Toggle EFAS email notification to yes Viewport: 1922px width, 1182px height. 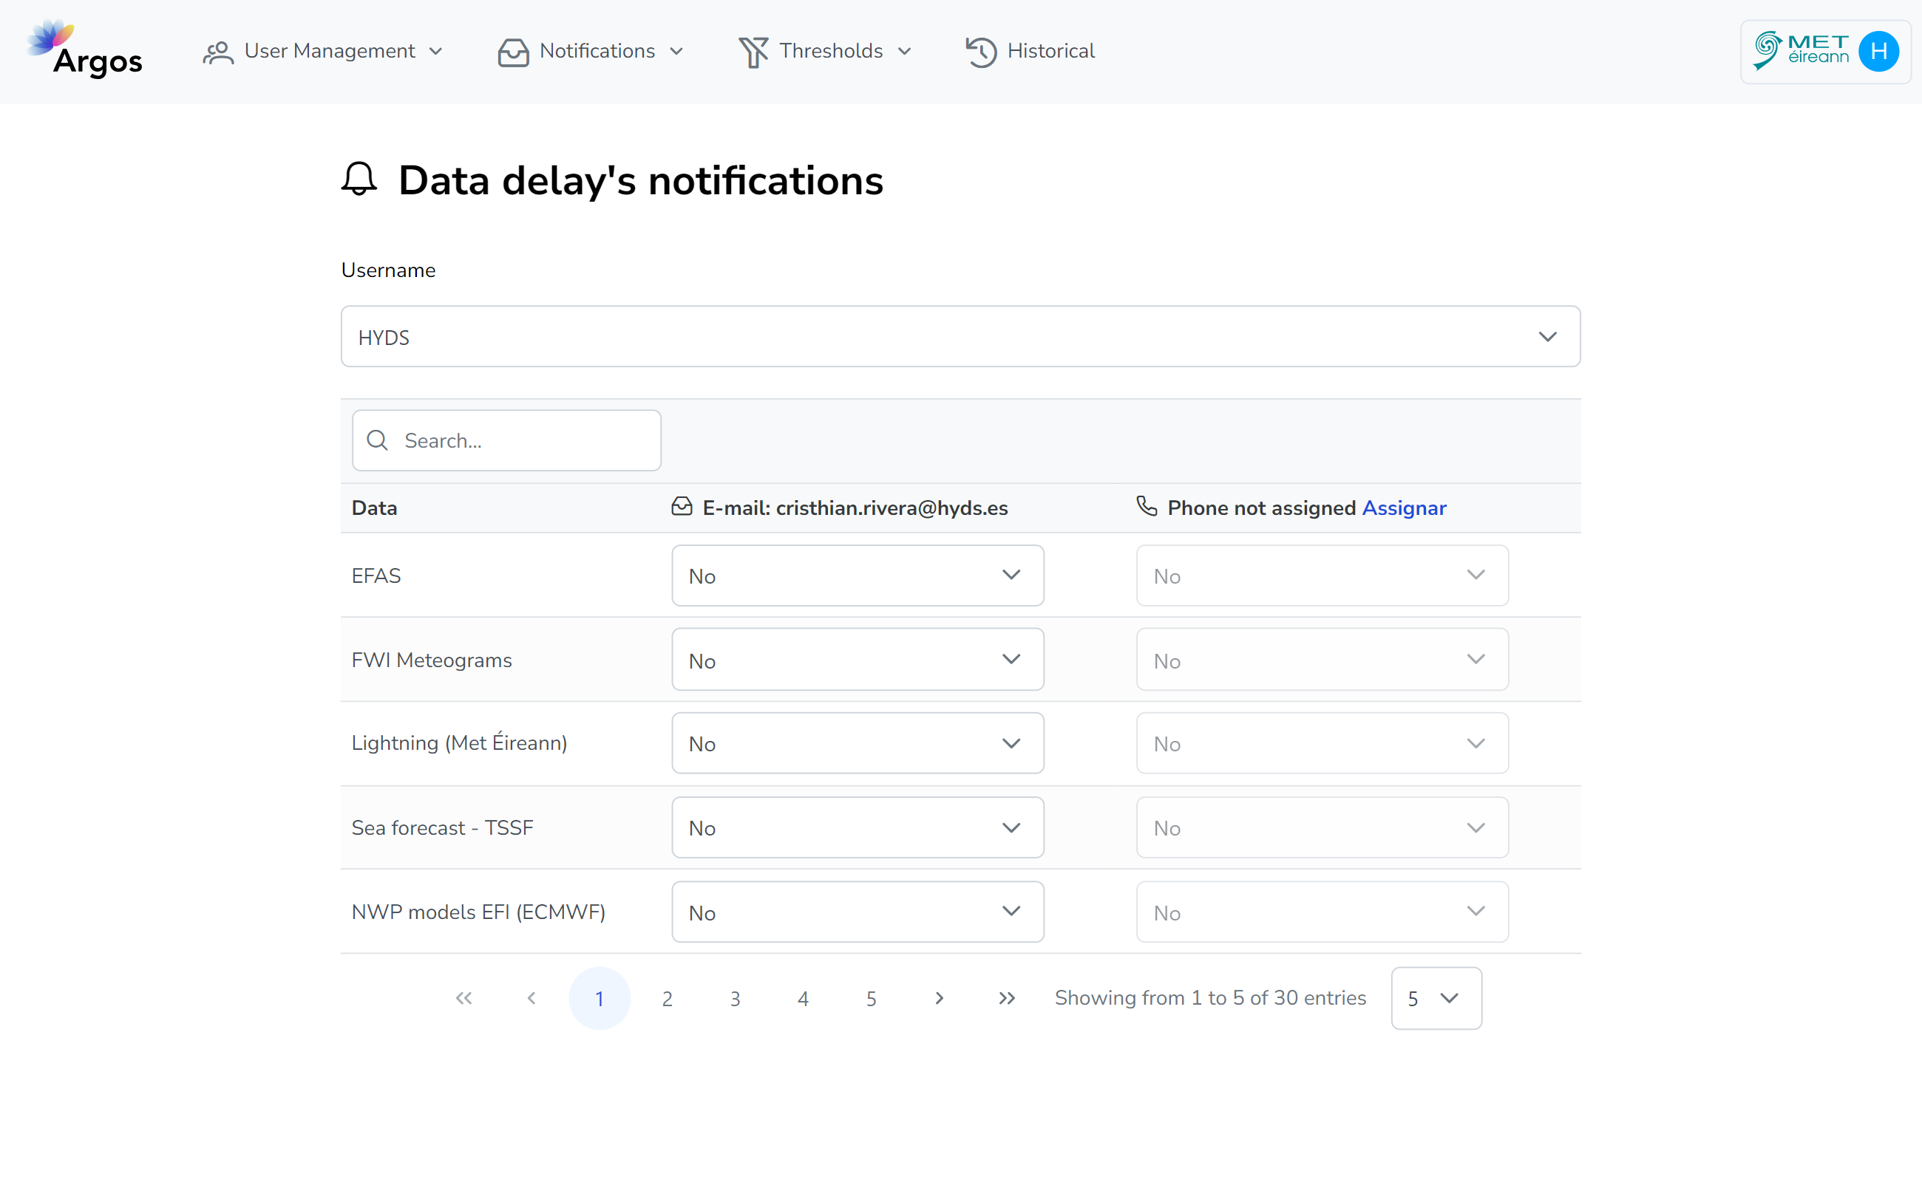coord(855,576)
